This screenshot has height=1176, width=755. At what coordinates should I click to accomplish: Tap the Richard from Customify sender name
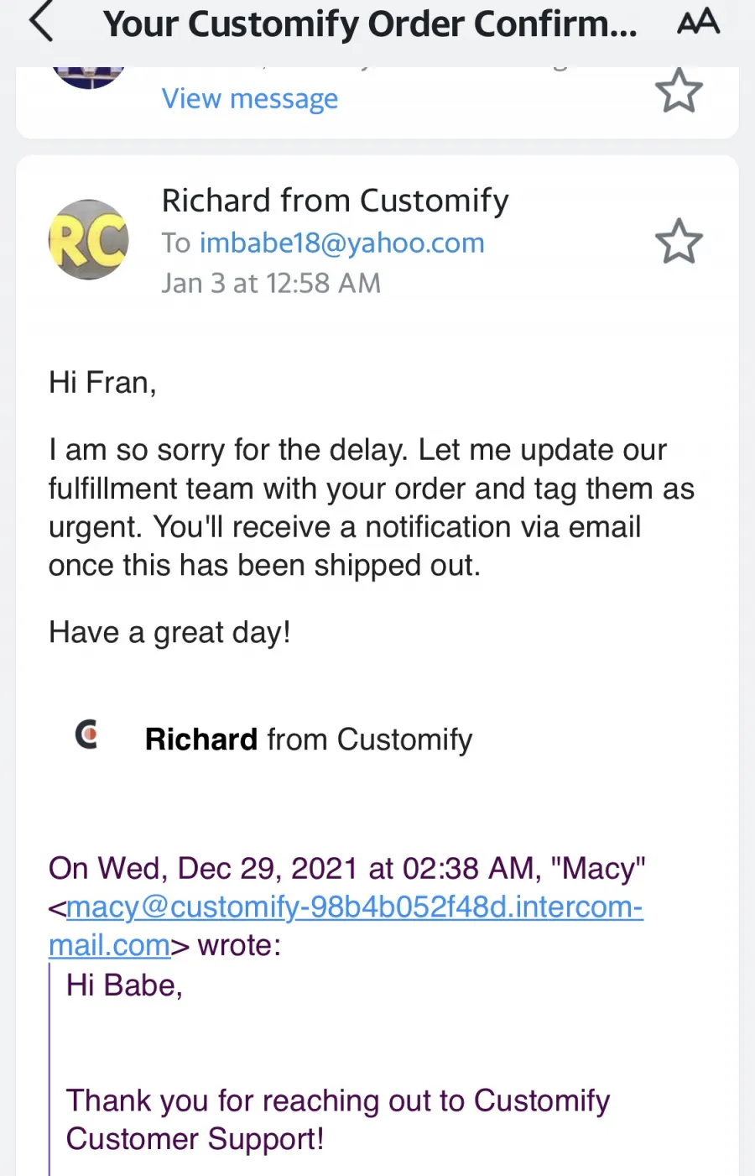pyautogui.click(x=336, y=201)
